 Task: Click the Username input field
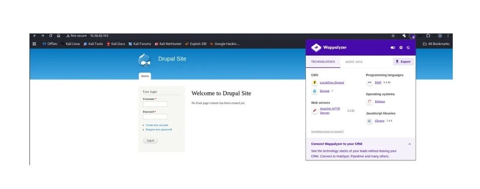[x=155, y=104]
